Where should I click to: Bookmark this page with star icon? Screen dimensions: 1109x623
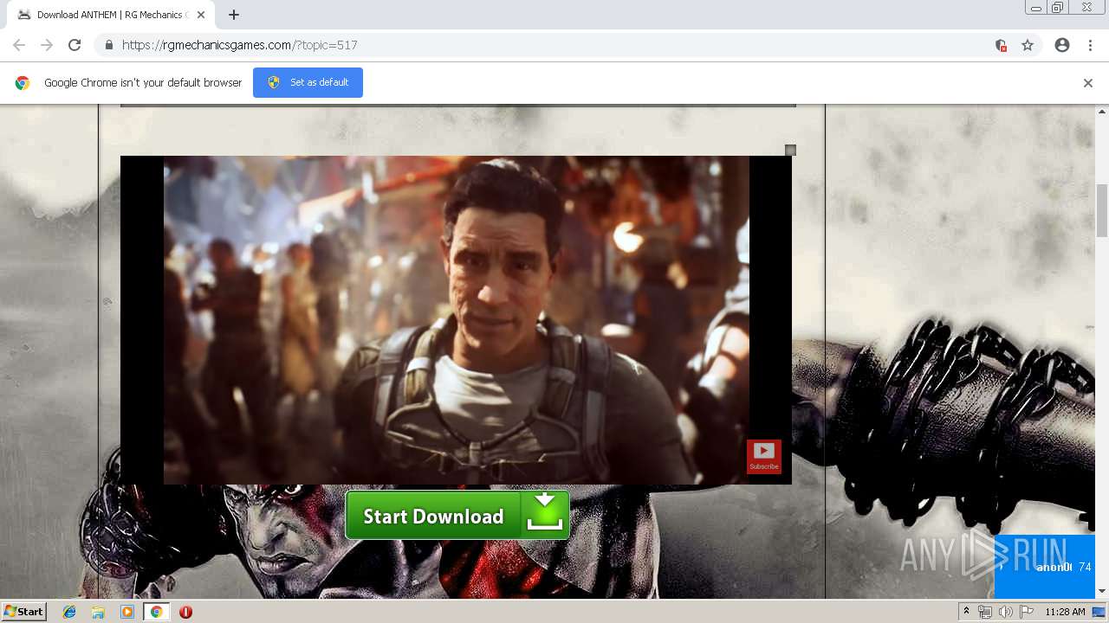(1028, 45)
